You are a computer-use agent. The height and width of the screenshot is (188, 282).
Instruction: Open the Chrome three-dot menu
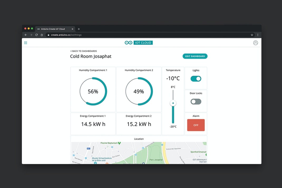(258, 35)
